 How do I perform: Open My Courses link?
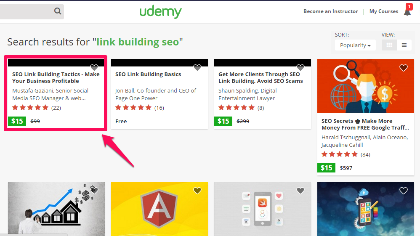383,11
